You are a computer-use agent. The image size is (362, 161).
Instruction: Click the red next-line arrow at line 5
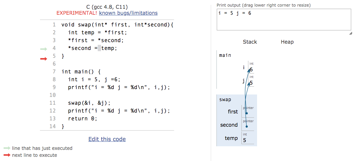(x=44, y=59)
